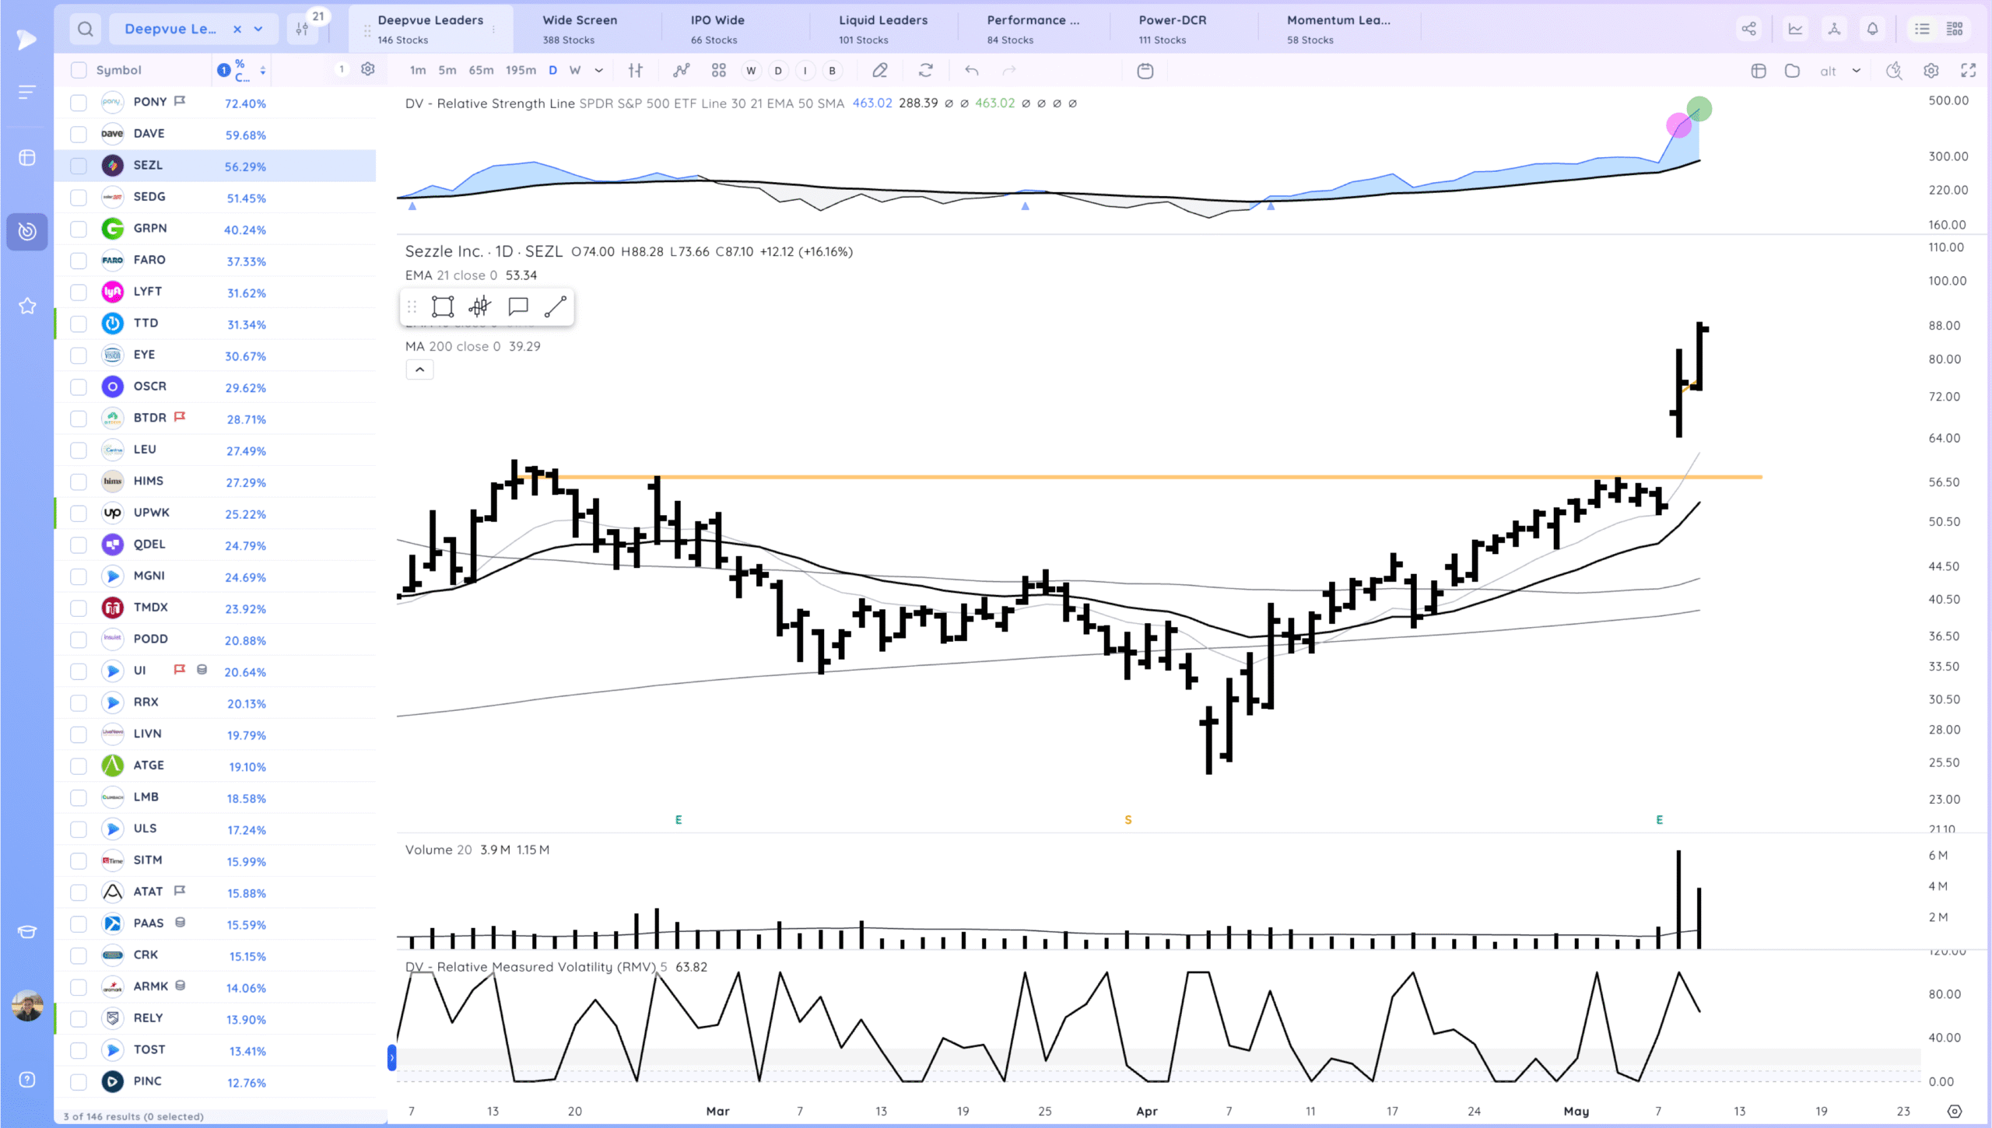Open the watchlist search magnifier
Image resolution: width=1992 pixels, height=1128 pixels.
86,30
